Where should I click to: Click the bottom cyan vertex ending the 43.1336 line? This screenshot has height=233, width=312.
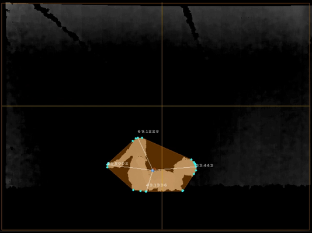(146, 192)
